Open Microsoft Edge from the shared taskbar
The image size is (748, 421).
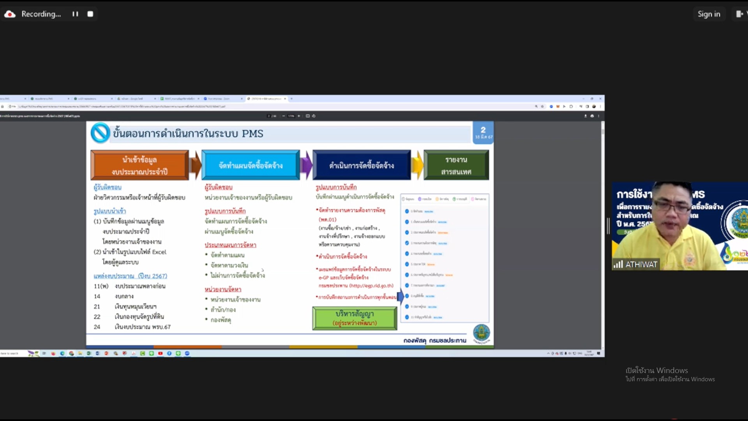(x=62, y=353)
